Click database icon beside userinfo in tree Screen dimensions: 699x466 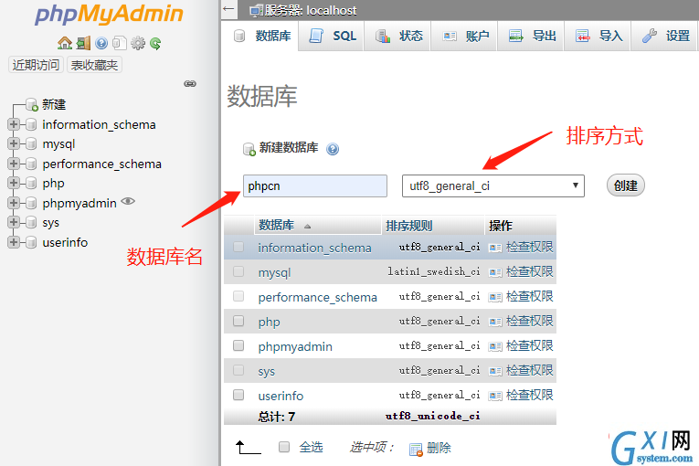[31, 242]
